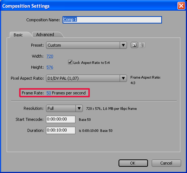Image resolution: width=187 pixels, height=173 pixels.
Task: Click the Resolution dropdown arrow
Action: (79, 108)
